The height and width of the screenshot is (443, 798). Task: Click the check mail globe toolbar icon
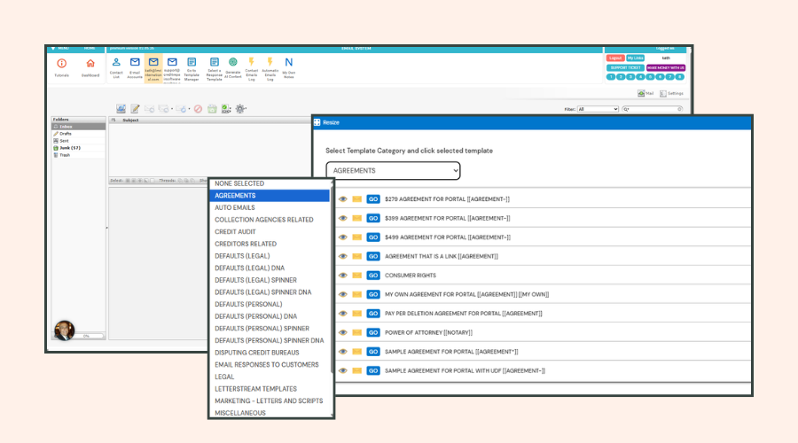[121, 109]
